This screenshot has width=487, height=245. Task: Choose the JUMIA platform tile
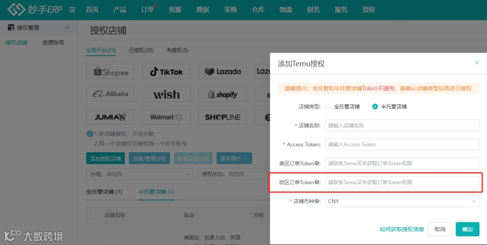coord(110,117)
